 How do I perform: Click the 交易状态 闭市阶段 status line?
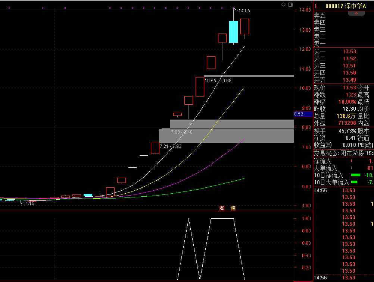(343, 153)
